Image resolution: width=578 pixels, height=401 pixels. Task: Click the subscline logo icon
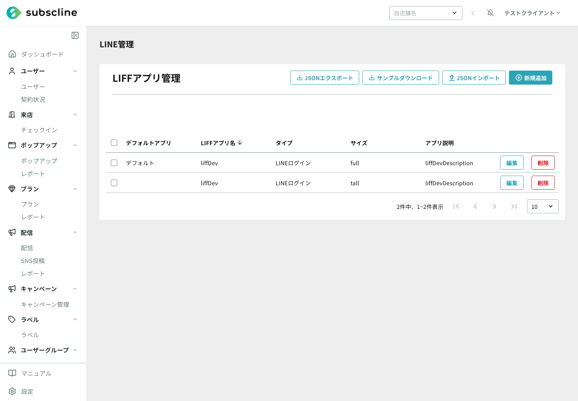(14, 13)
